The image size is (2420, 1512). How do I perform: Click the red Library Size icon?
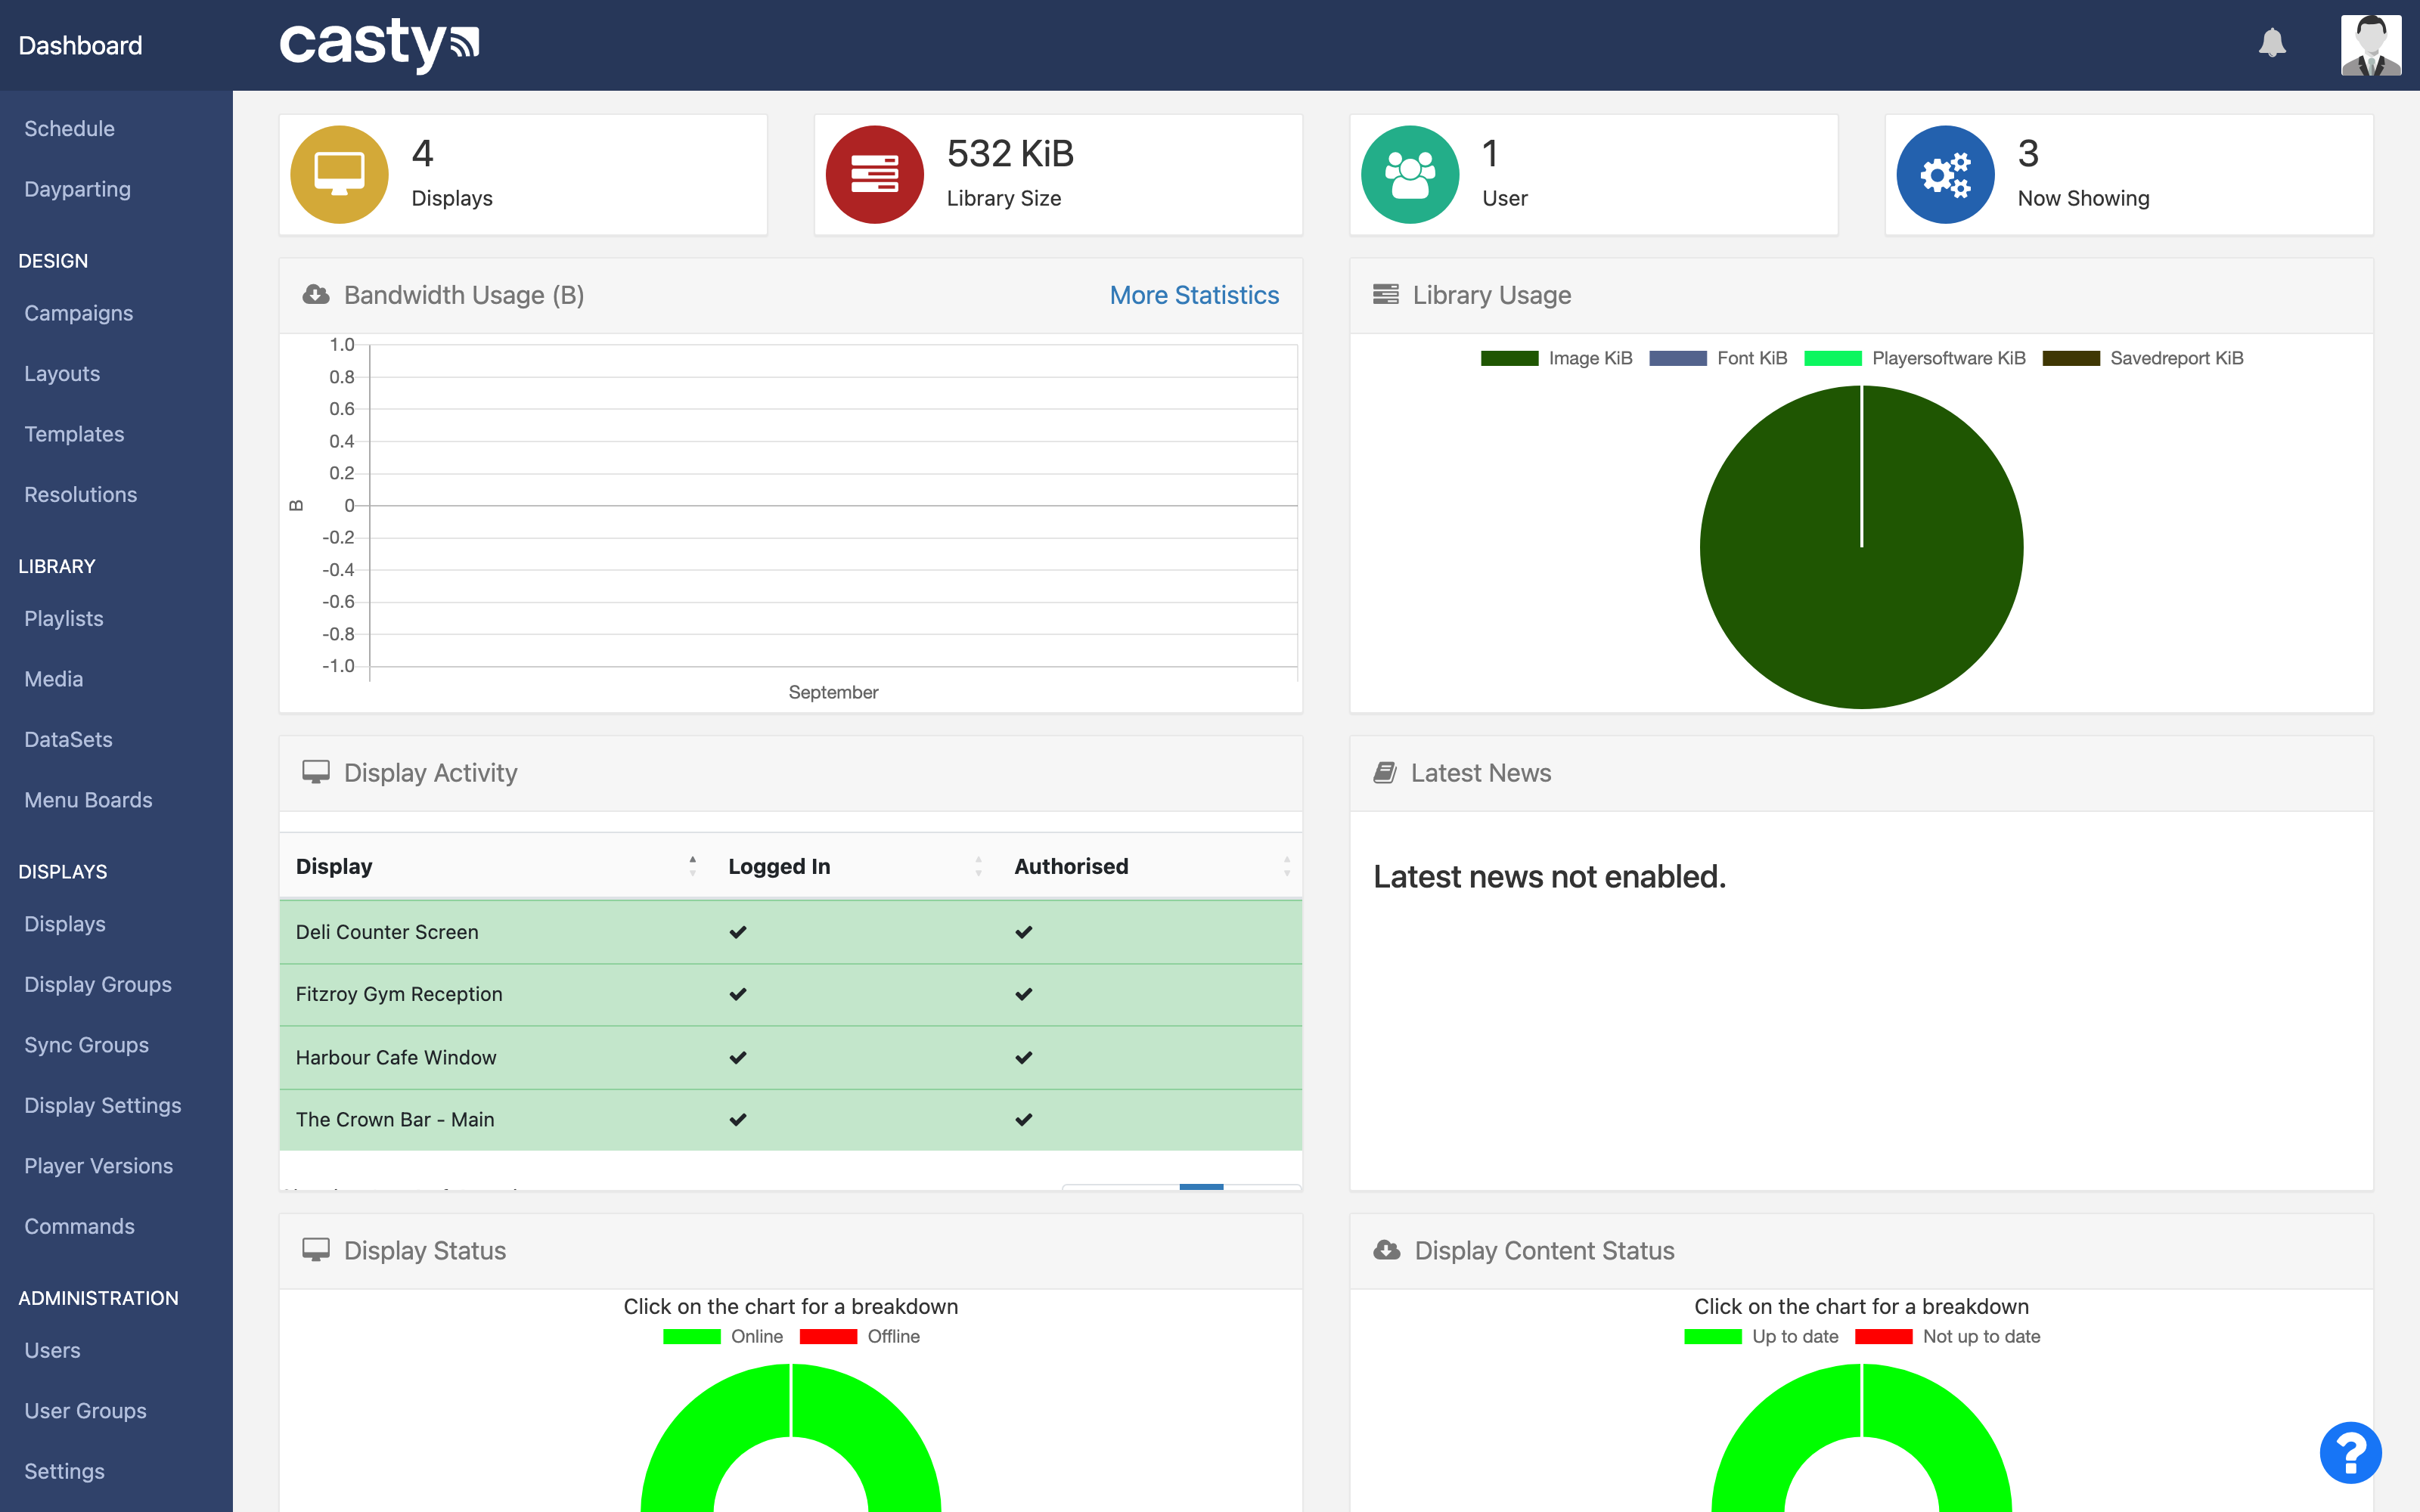pyautogui.click(x=874, y=174)
